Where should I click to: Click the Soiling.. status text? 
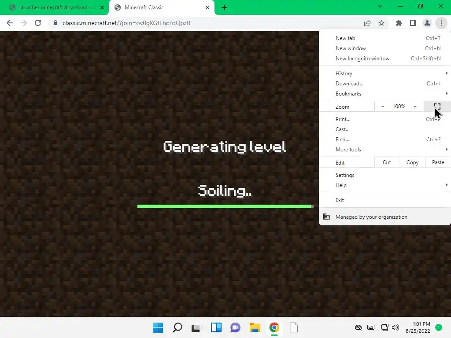[x=225, y=191]
